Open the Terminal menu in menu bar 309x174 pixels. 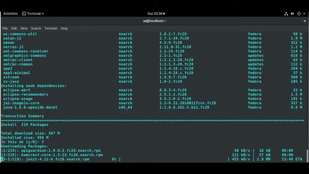51,29
